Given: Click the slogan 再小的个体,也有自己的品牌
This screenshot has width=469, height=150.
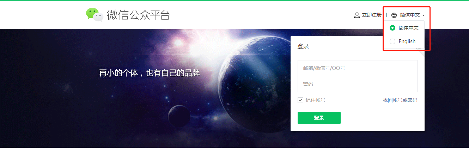Looking at the screenshot, I should [150, 73].
